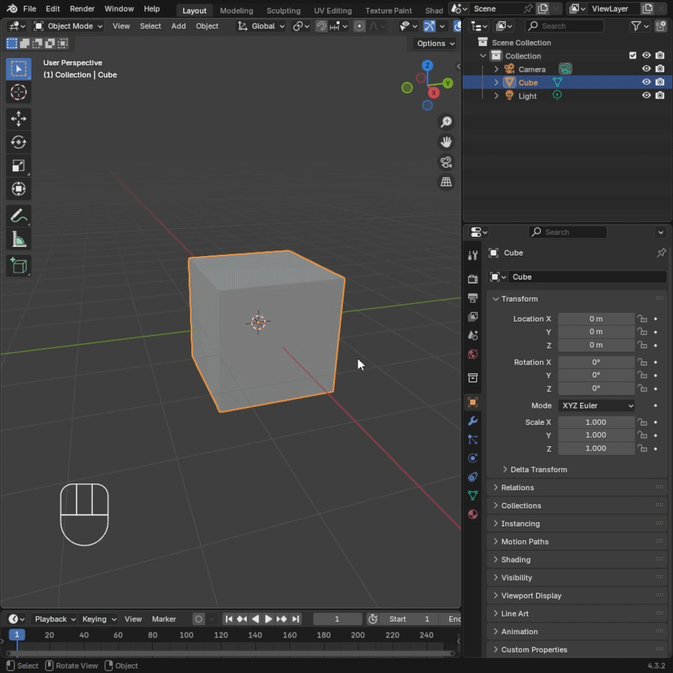Activate the Annotate pencil tool
The image size is (673, 673).
pos(19,216)
